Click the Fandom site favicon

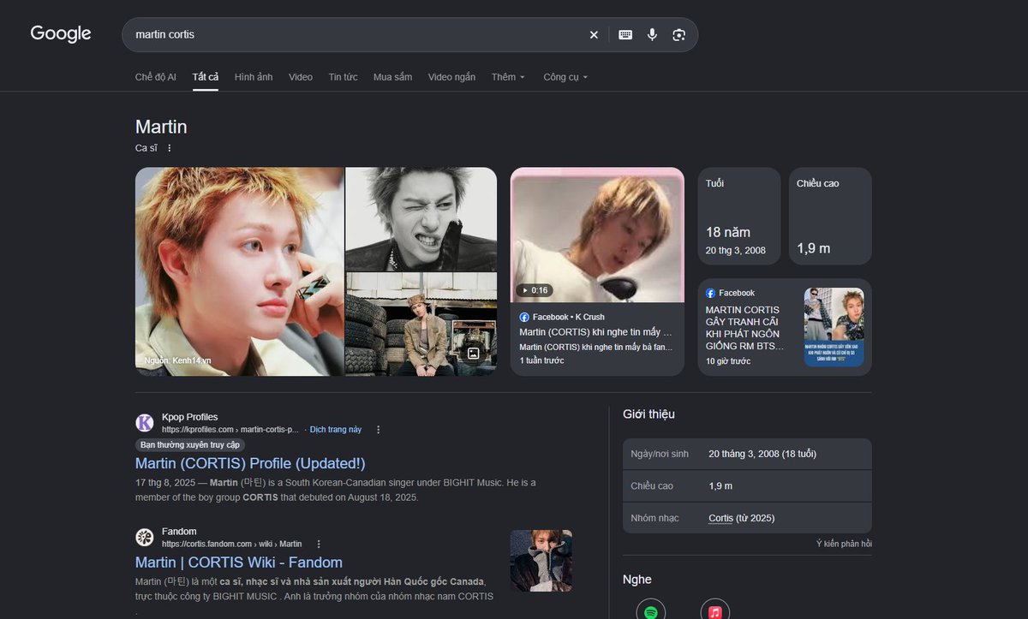(x=145, y=538)
